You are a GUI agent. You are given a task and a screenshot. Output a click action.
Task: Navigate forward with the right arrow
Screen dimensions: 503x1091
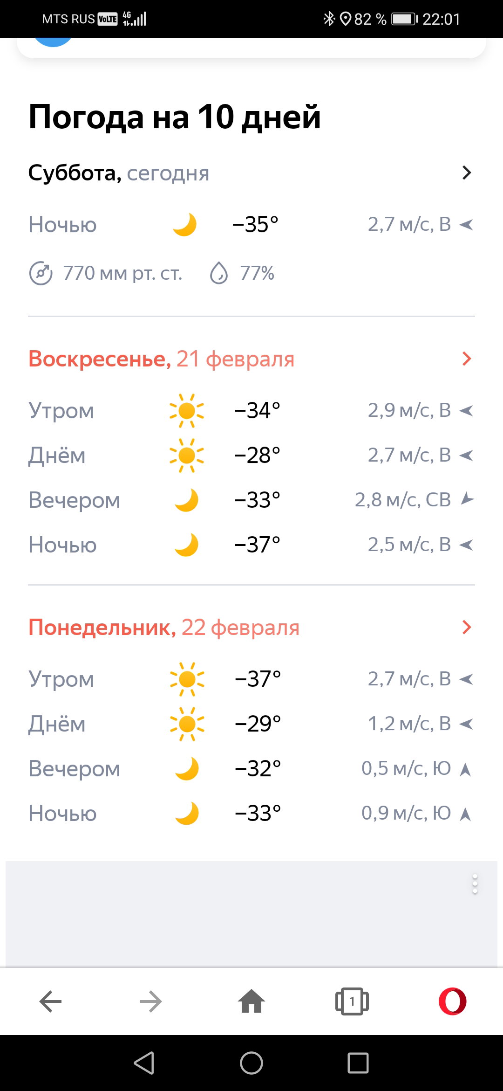click(x=151, y=1001)
